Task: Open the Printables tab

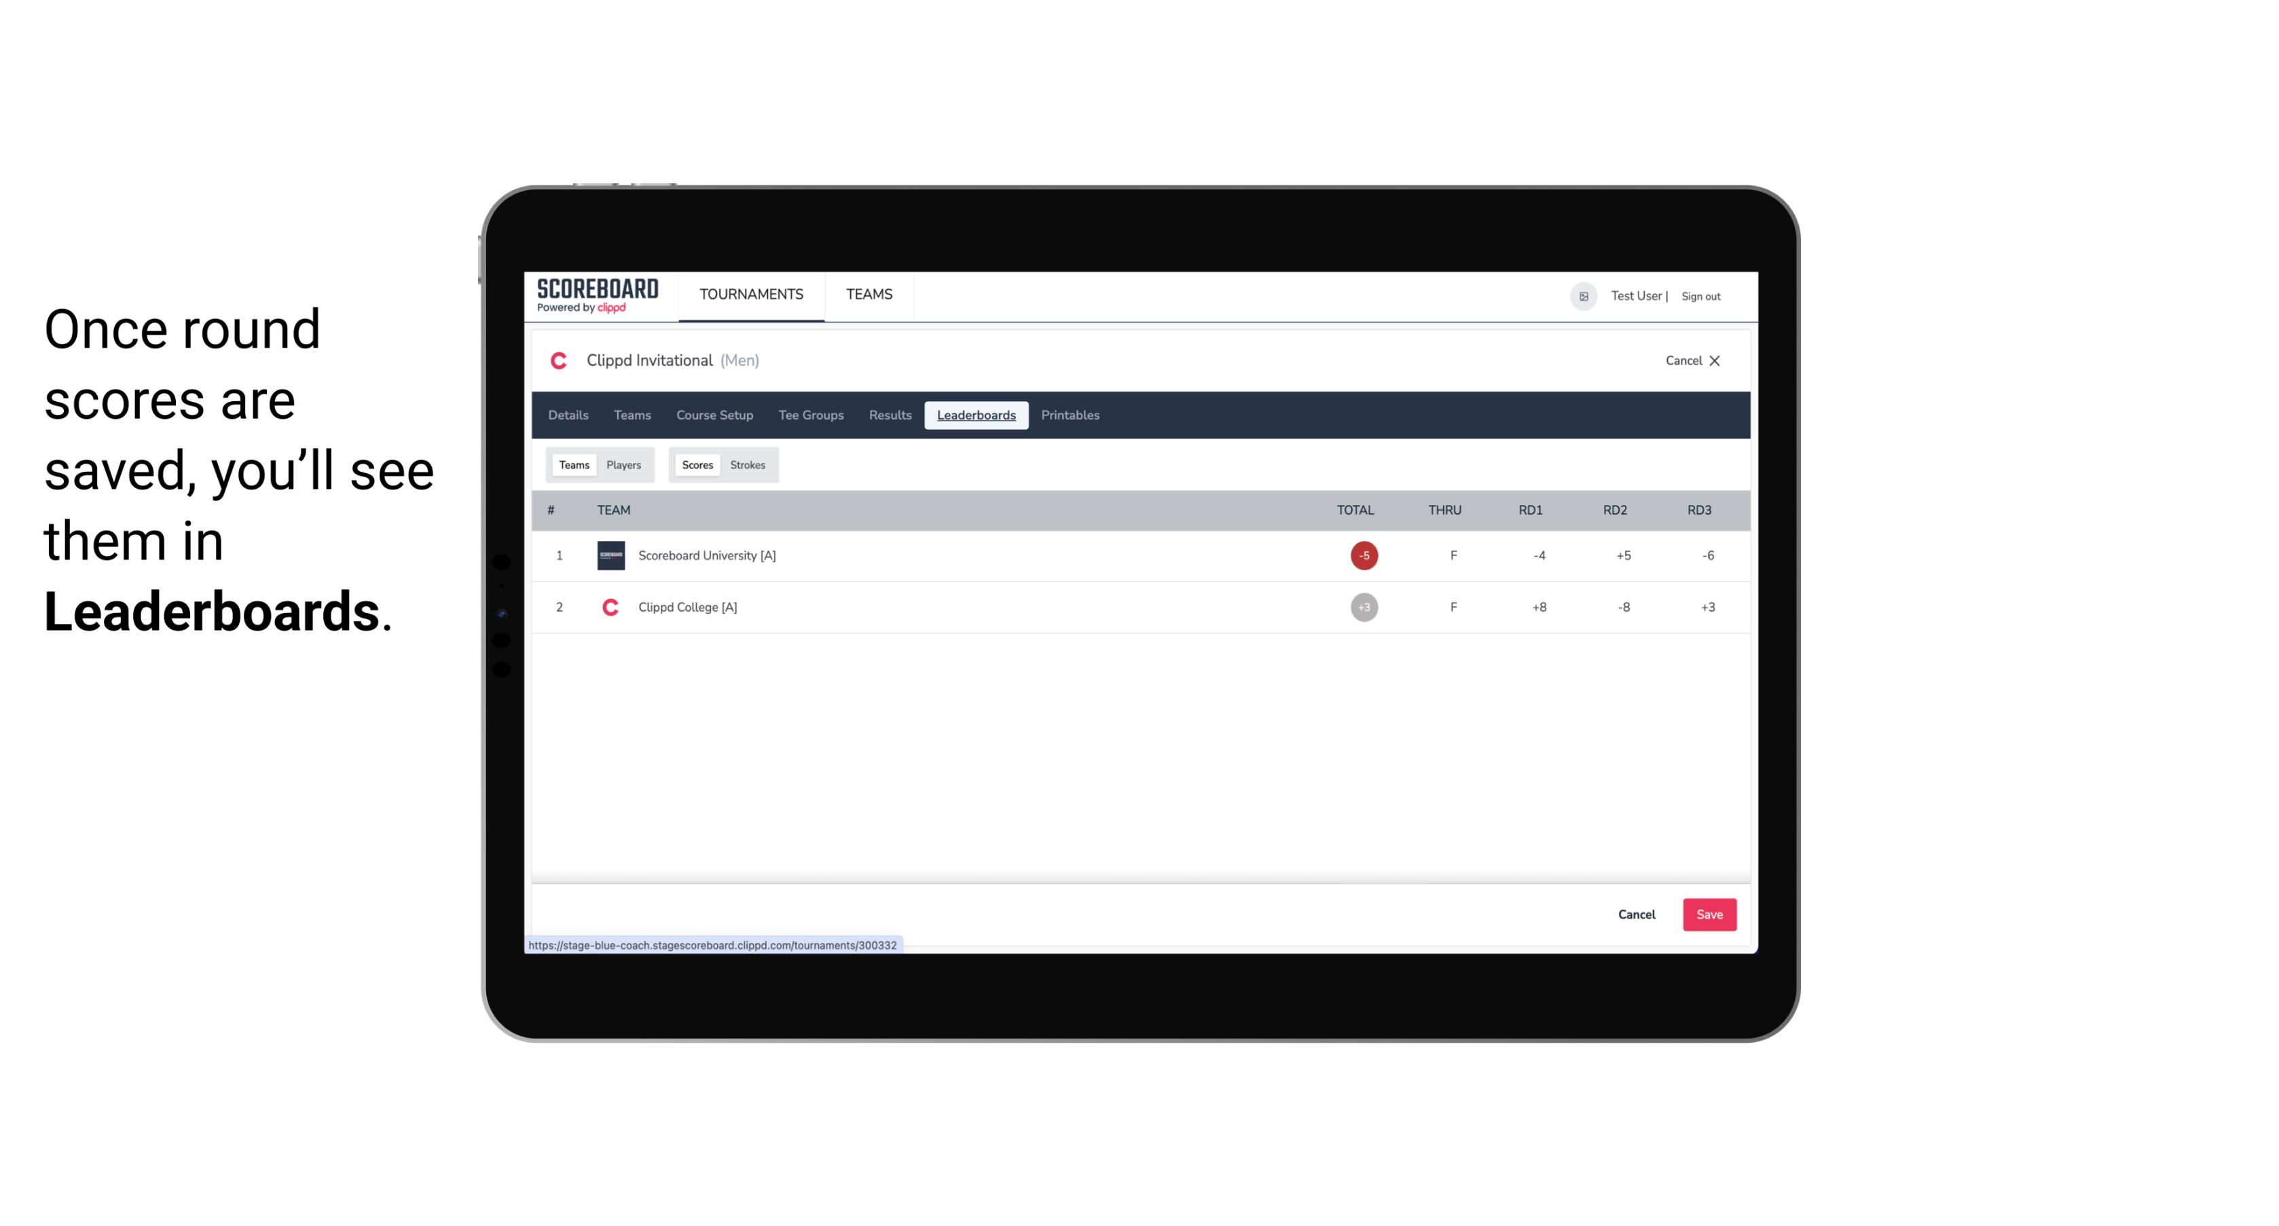Action: (1070, 415)
